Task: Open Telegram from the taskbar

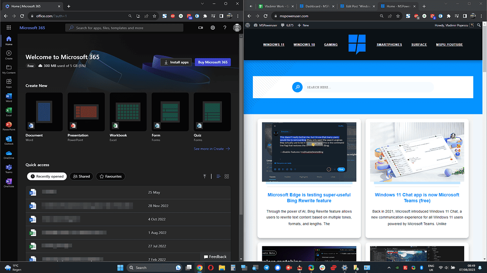Action: tap(266, 267)
